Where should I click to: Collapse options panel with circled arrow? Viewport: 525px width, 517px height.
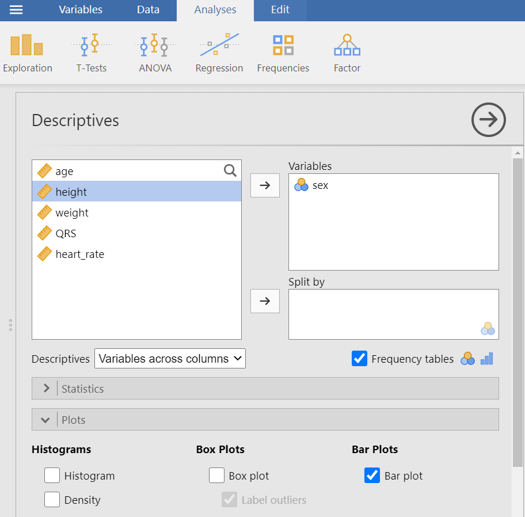(x=488, y=120)
